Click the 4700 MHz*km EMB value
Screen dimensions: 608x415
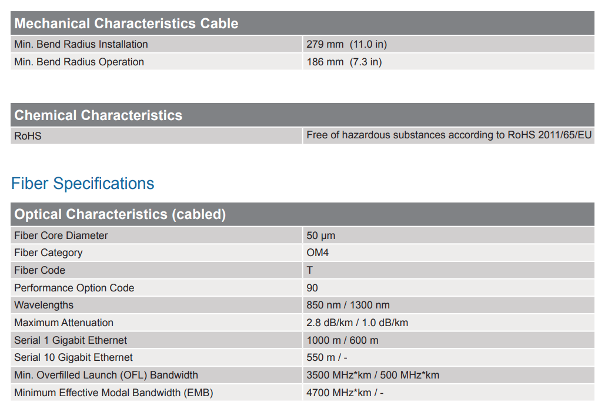[345, 392]
